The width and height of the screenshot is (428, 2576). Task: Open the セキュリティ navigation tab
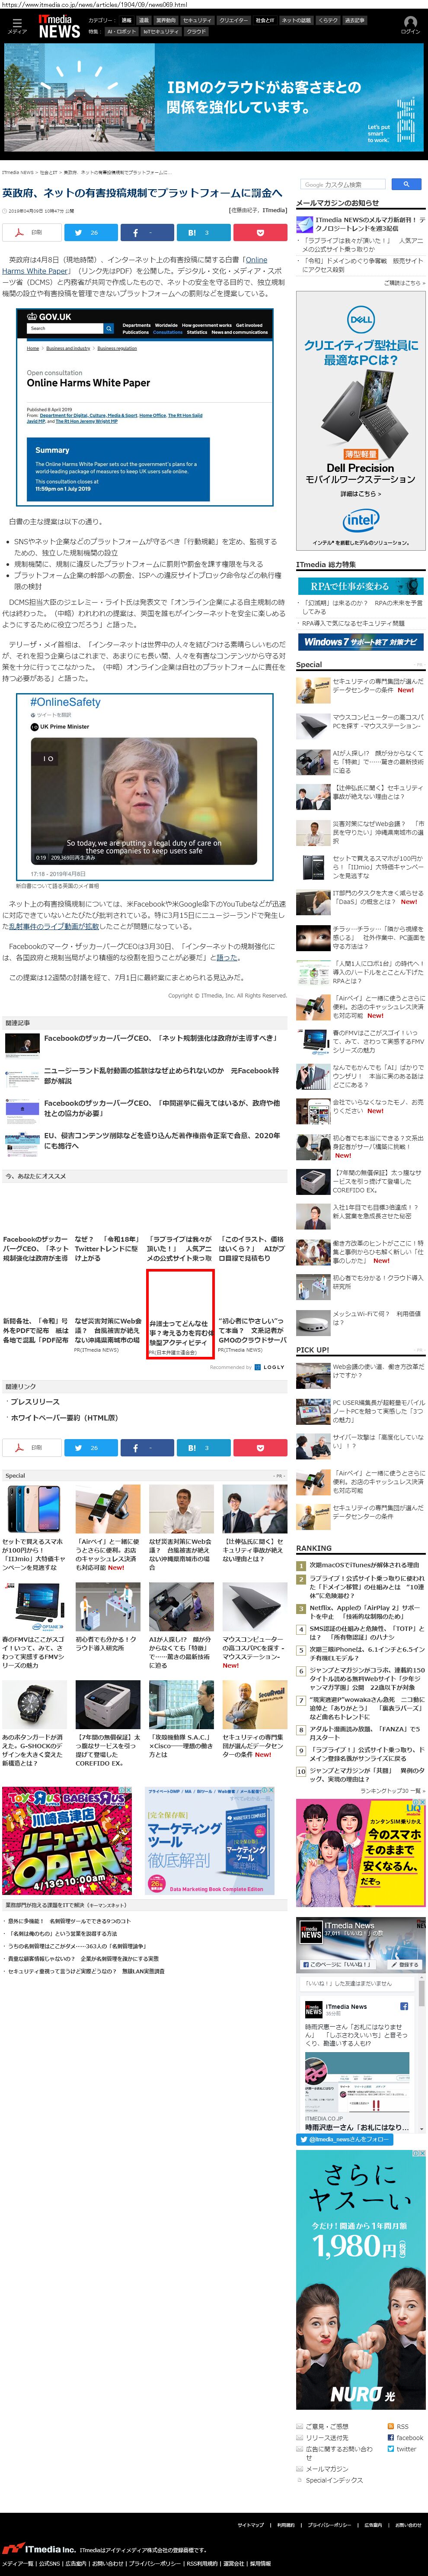(x=197, y=20)
